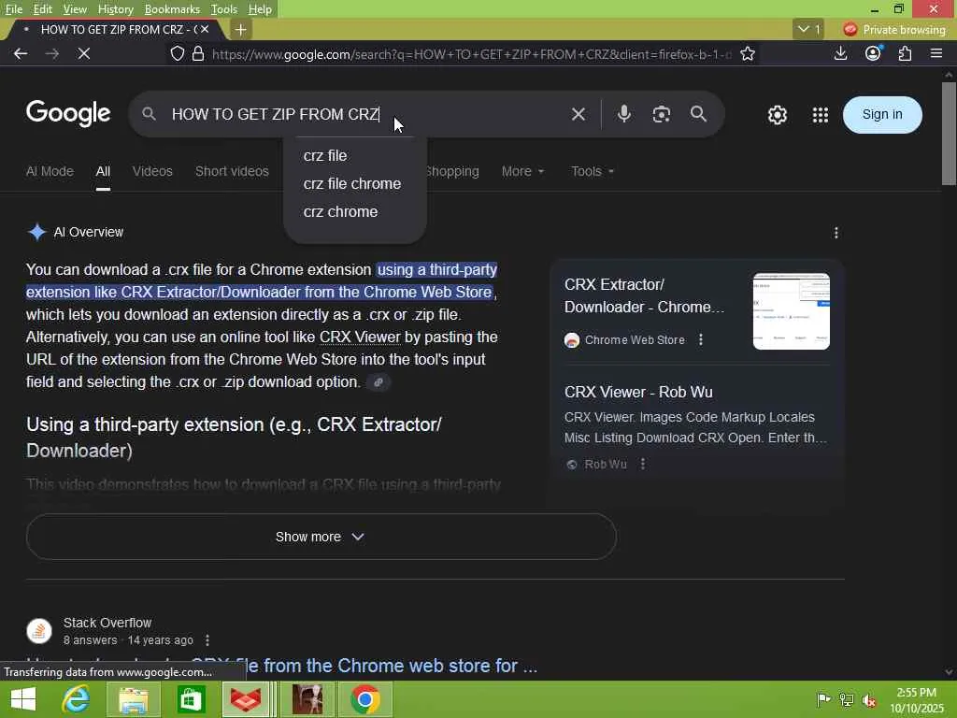Open the Stack Overflow result title
The height and width of the screenshot is (718, 957).
click(282, 666)
